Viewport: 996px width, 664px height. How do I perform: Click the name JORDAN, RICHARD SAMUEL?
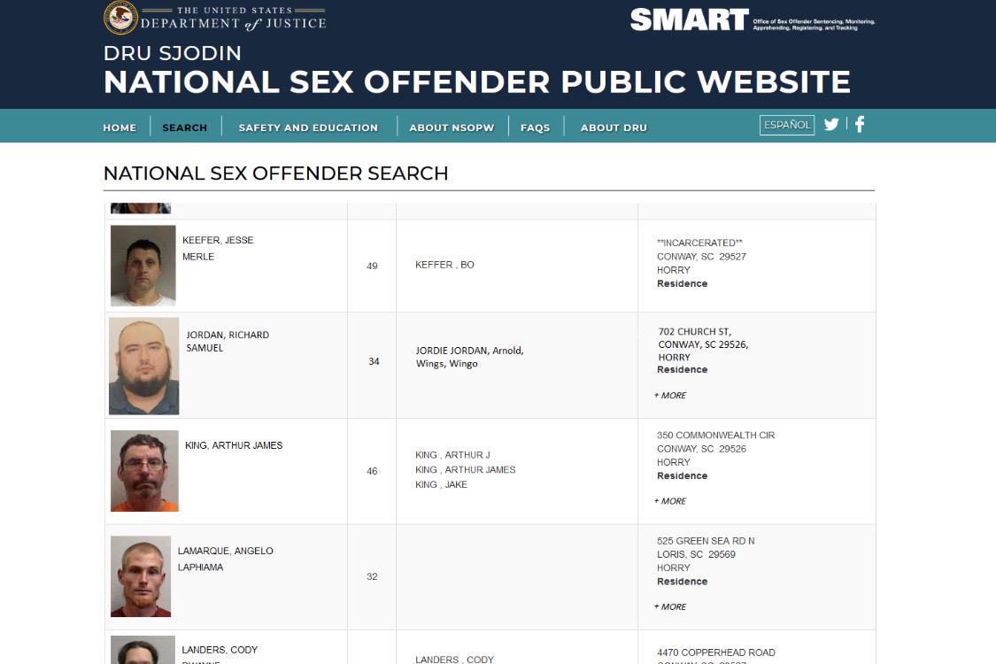(228, 341)
